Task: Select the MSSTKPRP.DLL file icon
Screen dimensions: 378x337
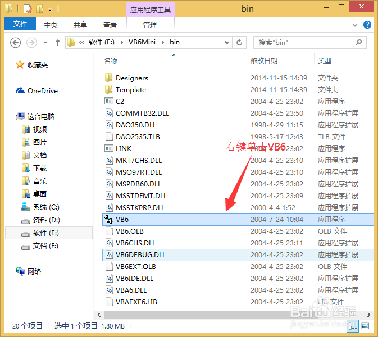Action: pyautogui.click(x=109, y=208)
